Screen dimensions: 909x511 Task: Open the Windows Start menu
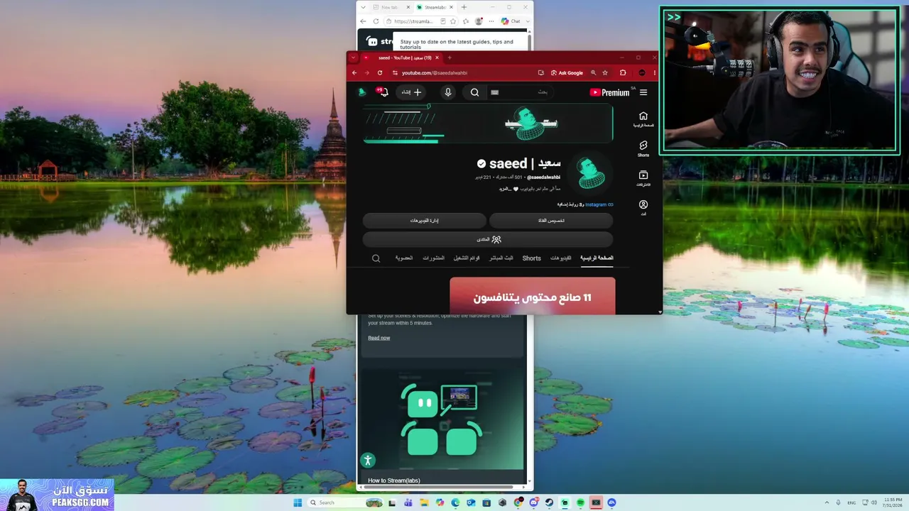coord(298,502)
